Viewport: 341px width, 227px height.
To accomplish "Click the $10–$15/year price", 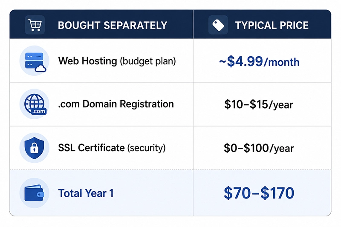I will click(x=259, y=104).
